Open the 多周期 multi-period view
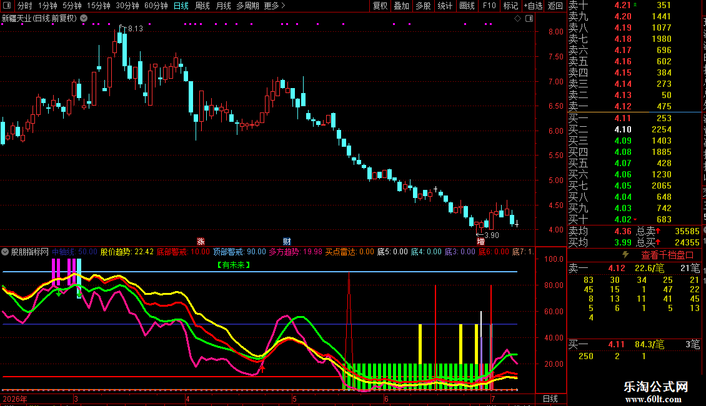This screenshot has width=706, height=406. tap(247, 6)
